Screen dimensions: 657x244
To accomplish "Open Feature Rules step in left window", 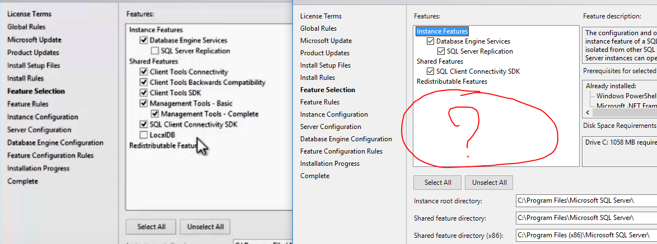I will 27,104.
